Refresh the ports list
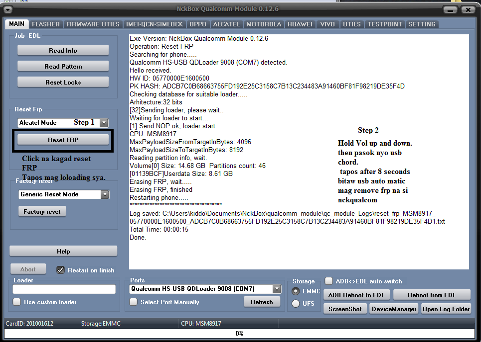 pyautogui.click(x=262, y=302)
